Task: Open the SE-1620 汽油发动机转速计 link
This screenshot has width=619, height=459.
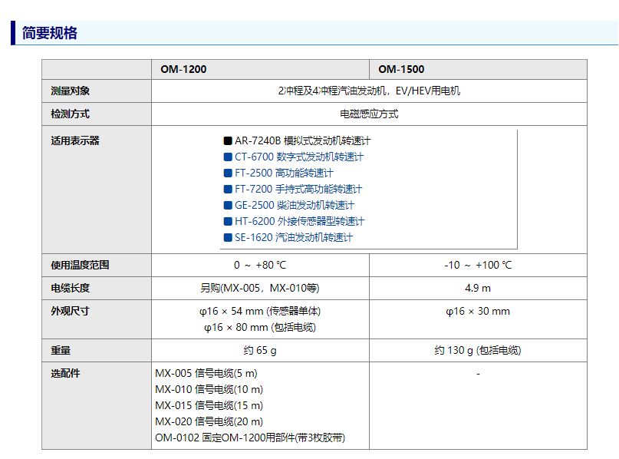Action: (294, 238)
